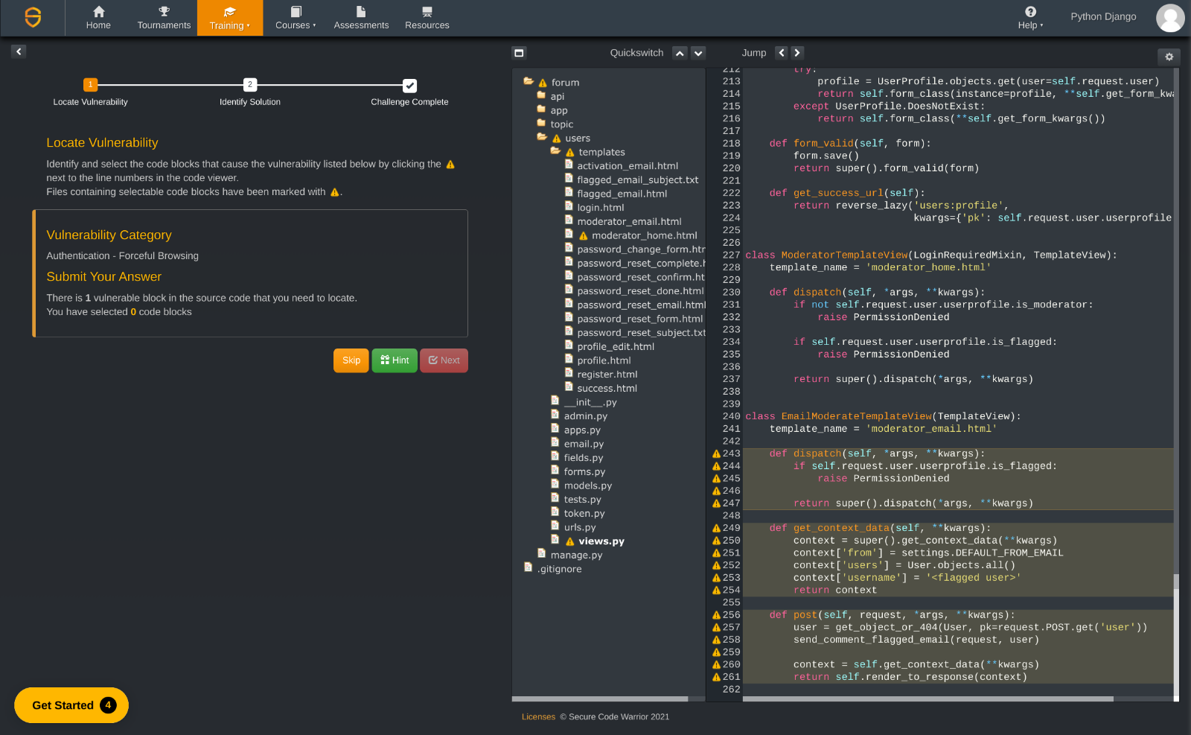Mark the code block at line 249
Screen dimensions: 1191x735
pyautogui.click(x=716, y=528)
